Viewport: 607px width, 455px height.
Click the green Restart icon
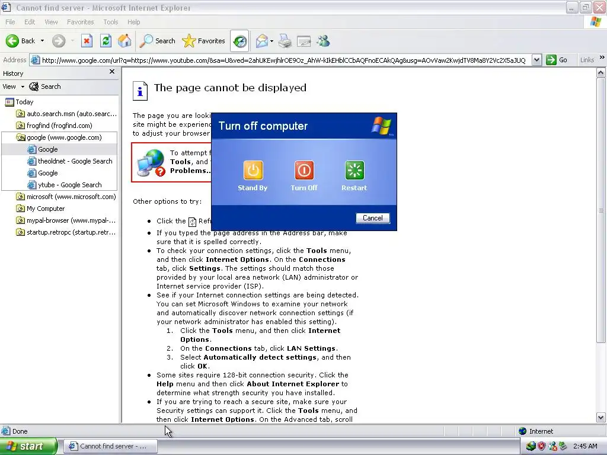(x=354, y=170)
